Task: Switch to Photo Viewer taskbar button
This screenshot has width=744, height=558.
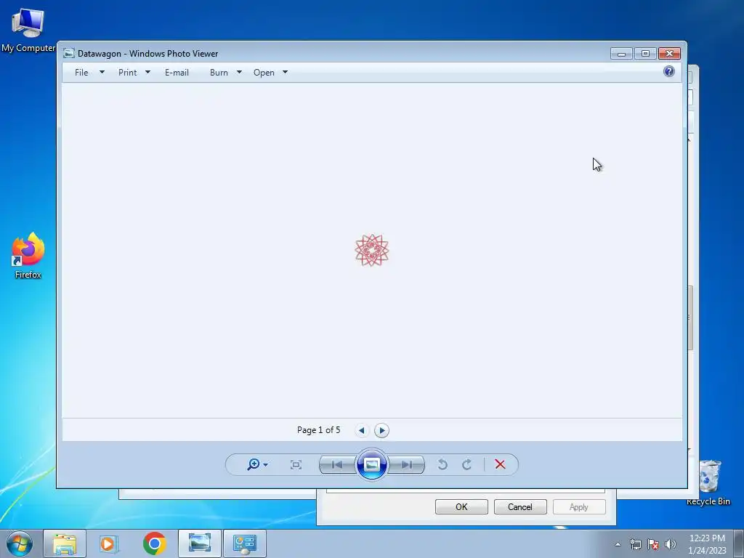Action: [199, 543]
